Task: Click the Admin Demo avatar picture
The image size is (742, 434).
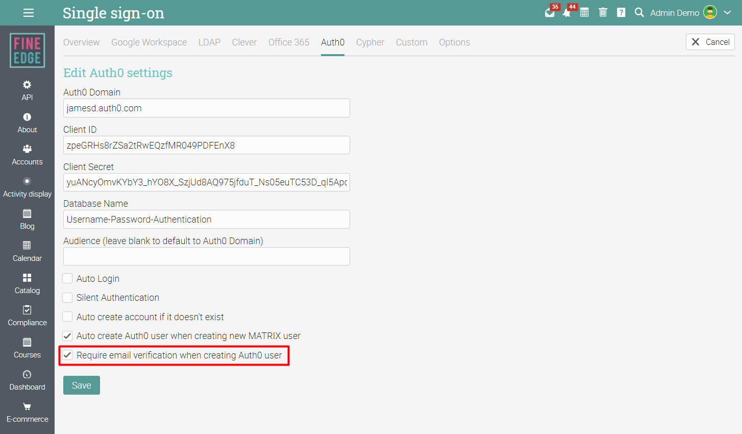Action: [x=710, y=12]
